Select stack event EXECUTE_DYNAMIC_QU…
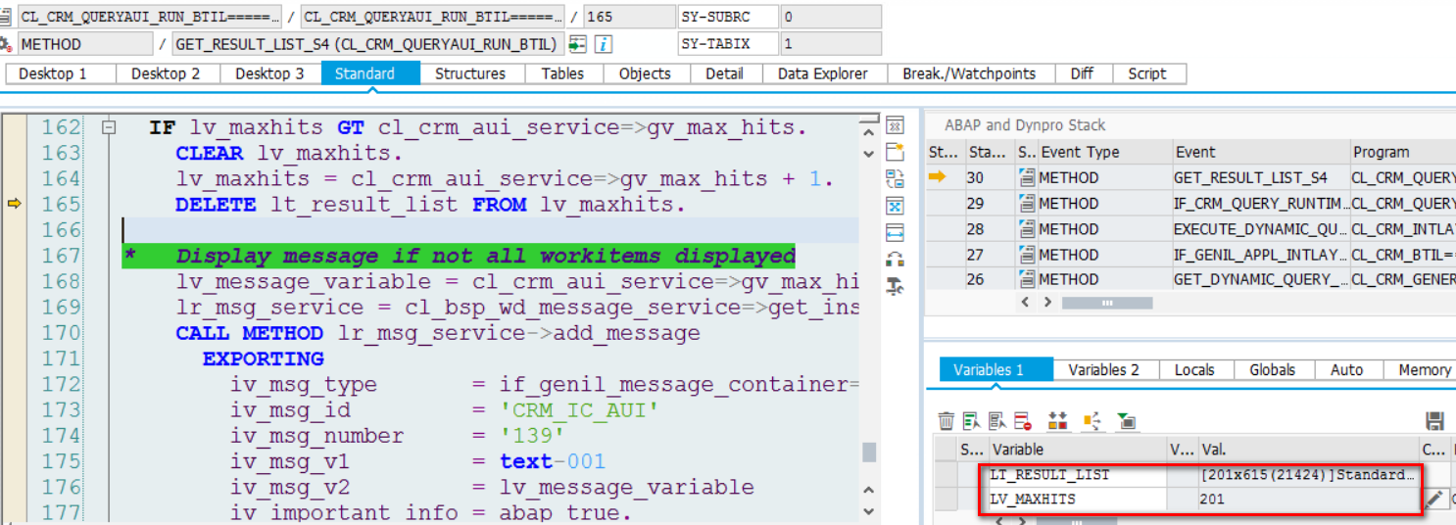 click(1261, 228)
